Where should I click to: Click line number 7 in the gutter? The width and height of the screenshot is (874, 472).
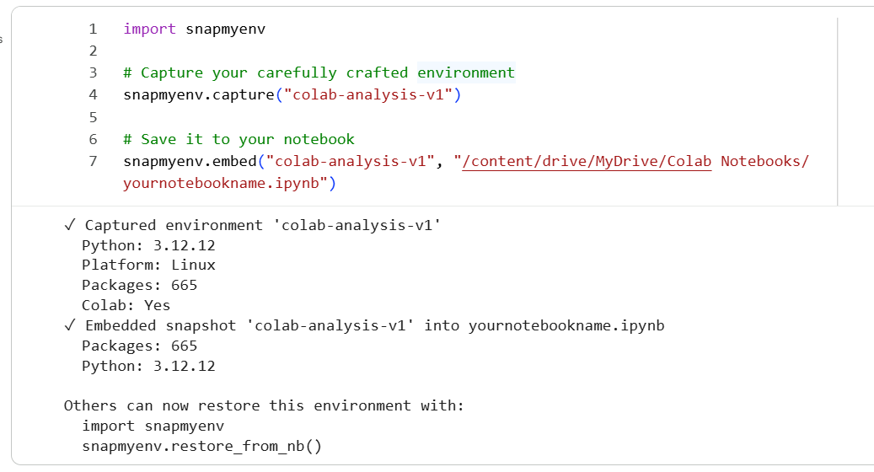(x=93, y=162)
